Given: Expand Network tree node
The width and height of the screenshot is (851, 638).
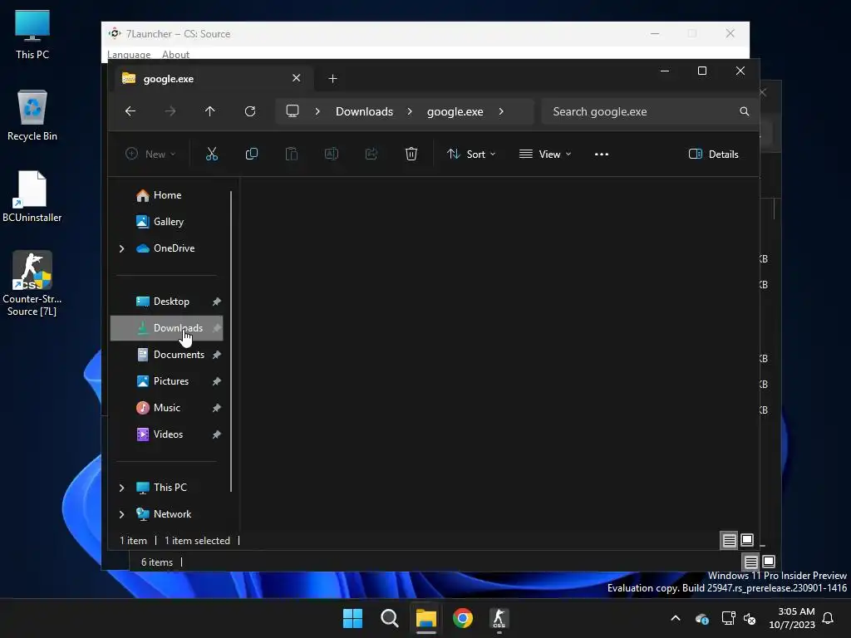Looking at the screenshot, I should [121, 514].
